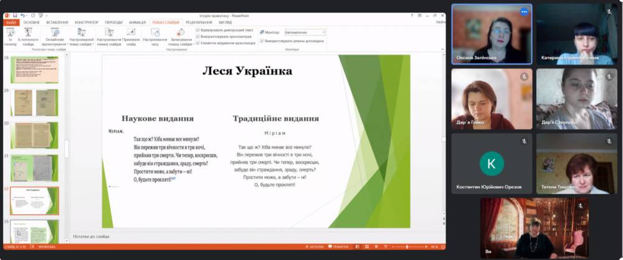Toggle the 'Використовувати хронометраж' checkbox
The width and height of the screenshot is (623, 260).
(x=198, y=36)
